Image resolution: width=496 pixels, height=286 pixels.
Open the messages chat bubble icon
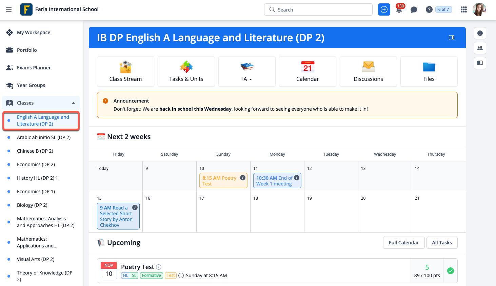414,10
